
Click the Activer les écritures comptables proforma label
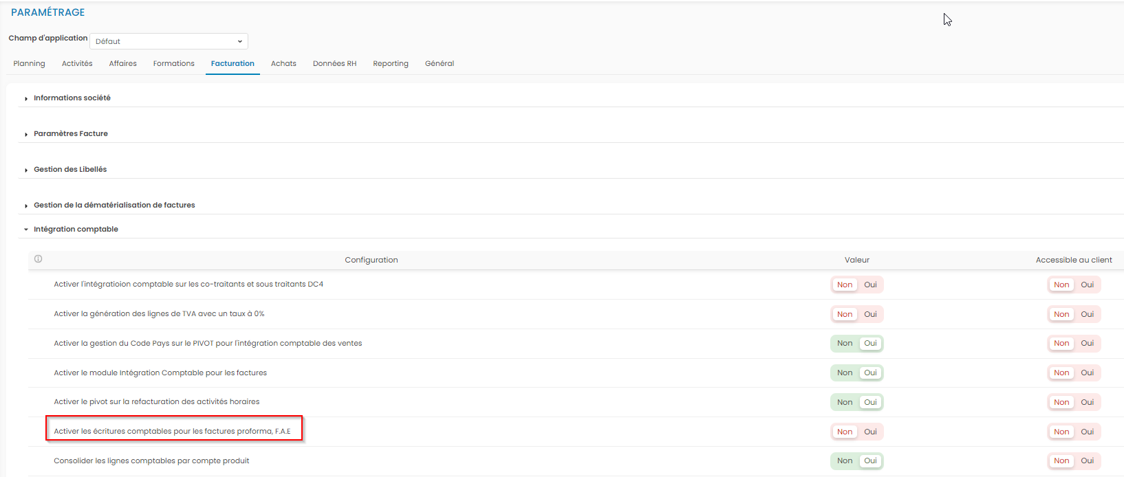tap(172, 432)
